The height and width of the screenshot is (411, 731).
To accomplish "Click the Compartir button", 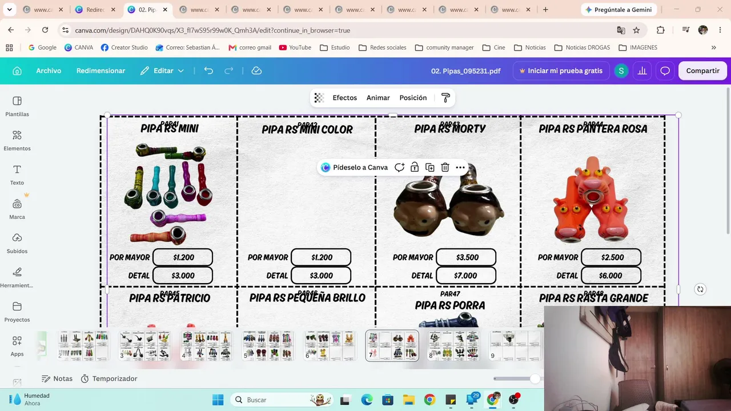I will click(702, 71).
